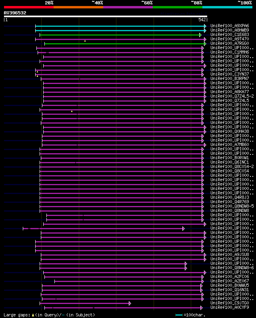Screen dimensions: 256x318
Task: Select the UniRef100_Q8NDW8-5 isoform label
Action: click(232, 206)
